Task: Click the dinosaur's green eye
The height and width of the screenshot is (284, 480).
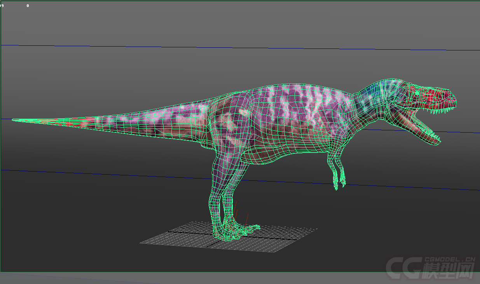Action: 417,93
